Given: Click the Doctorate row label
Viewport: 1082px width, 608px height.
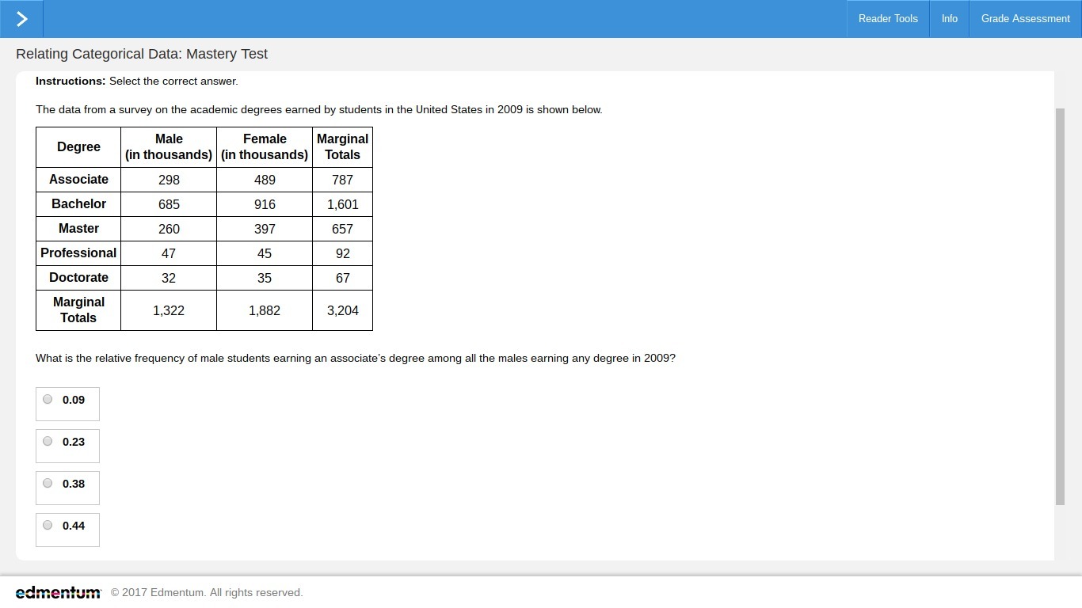Looking at the screenshot, I should click(x=78, y=278).
